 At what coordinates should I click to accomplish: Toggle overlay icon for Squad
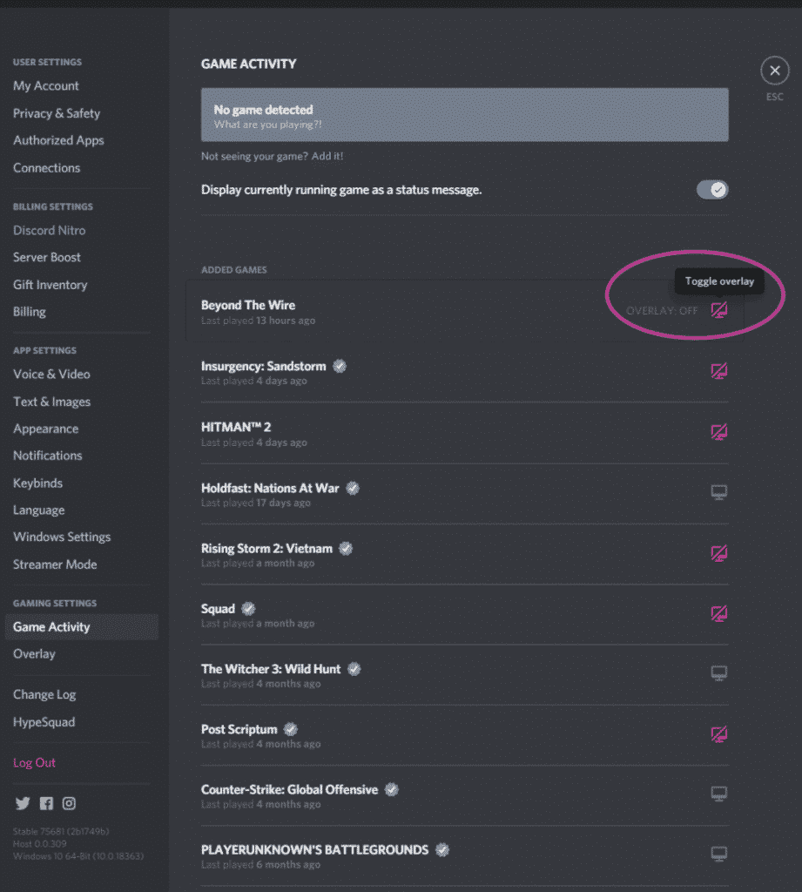click(x=718, y=613)
